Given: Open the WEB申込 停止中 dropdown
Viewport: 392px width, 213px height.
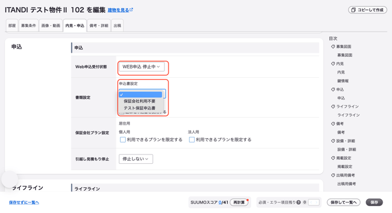Looking at the screenshot, I should coord(142,67).
